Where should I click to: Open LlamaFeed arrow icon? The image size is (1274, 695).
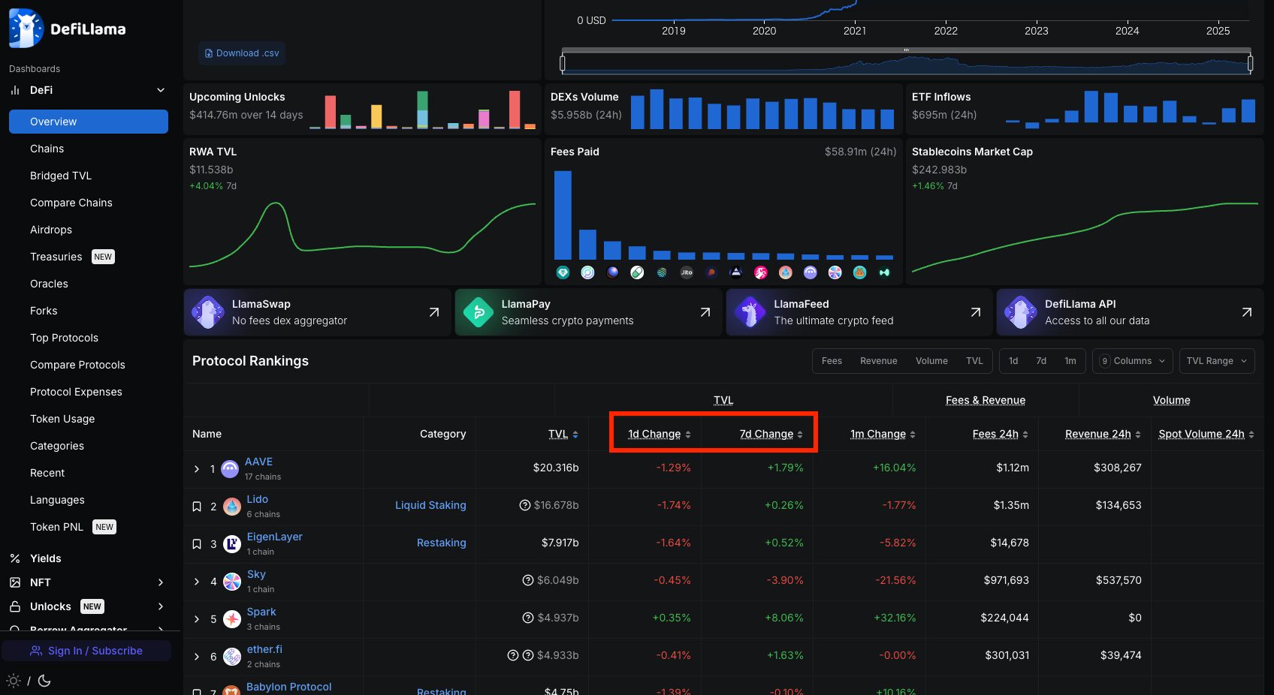976,312
